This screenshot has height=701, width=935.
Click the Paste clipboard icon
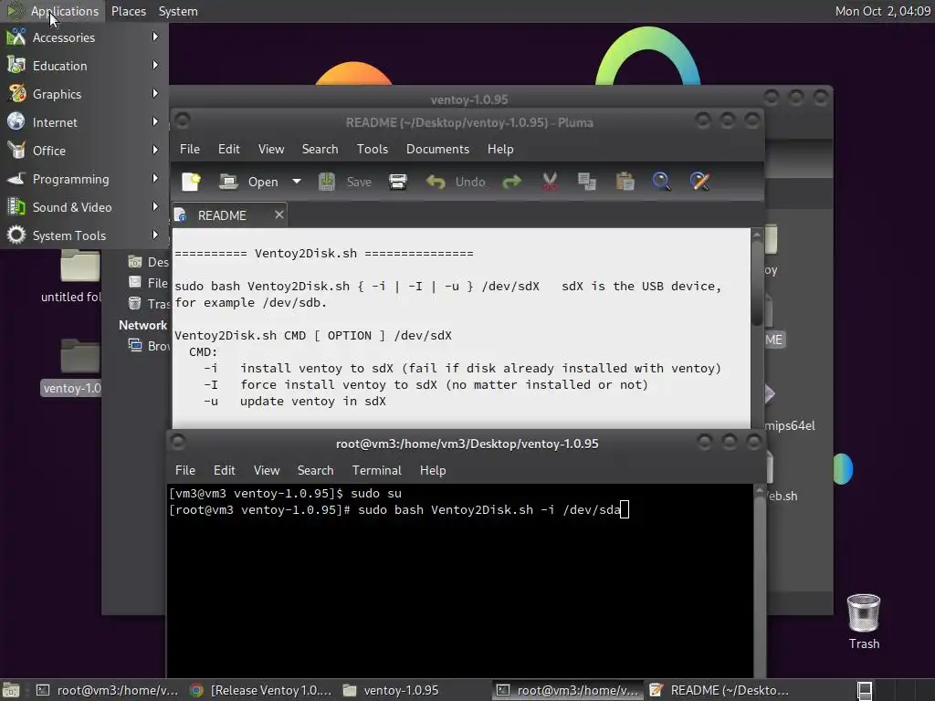(625, 182)
